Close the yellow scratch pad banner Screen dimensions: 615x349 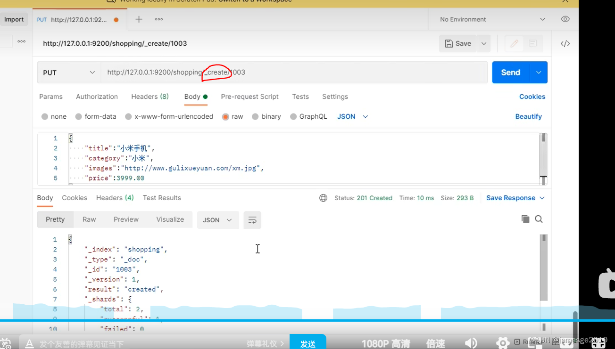coord(565,1)
